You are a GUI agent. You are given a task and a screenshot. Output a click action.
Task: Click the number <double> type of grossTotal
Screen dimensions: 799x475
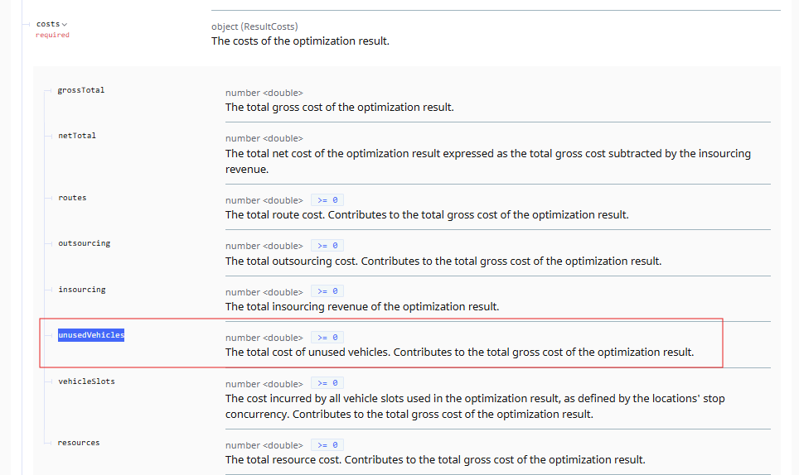pos(264,93)
